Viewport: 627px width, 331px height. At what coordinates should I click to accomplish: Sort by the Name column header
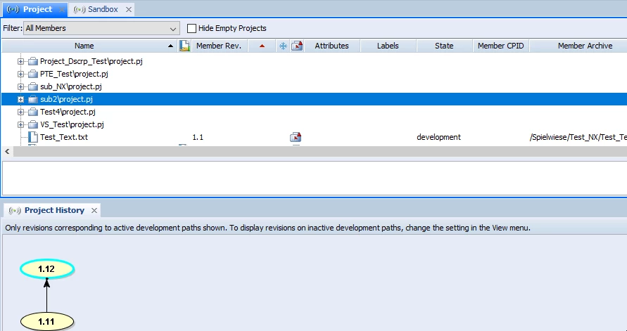89,46
